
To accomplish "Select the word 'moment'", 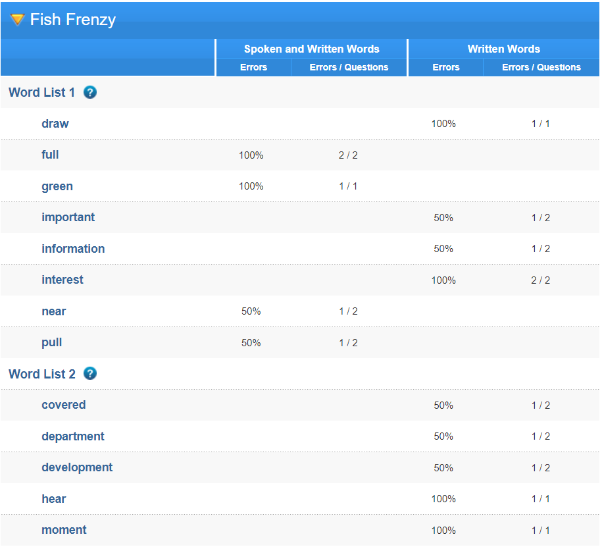I will click(x=64, y=530).
